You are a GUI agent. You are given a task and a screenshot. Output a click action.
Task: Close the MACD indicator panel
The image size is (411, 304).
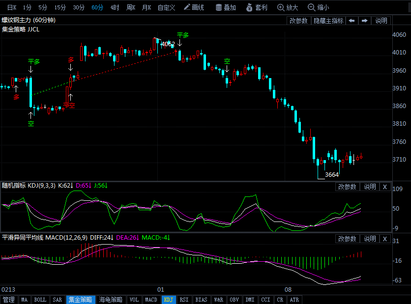tap(385, 239)
